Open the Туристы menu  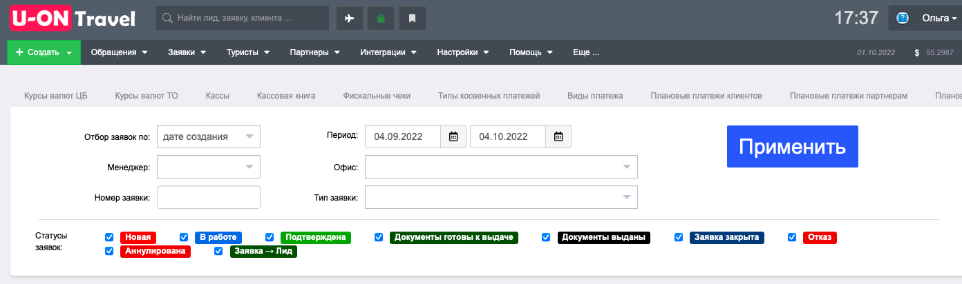click(x=247, y=52)
